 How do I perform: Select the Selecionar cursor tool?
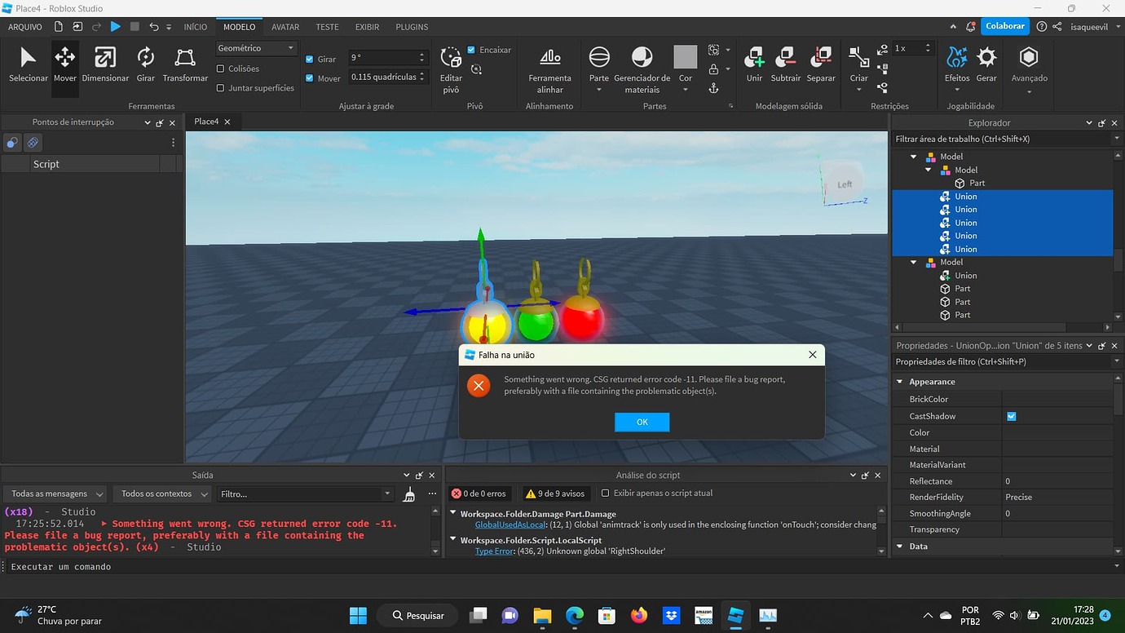pyautogui.click(x=29, y=65)
